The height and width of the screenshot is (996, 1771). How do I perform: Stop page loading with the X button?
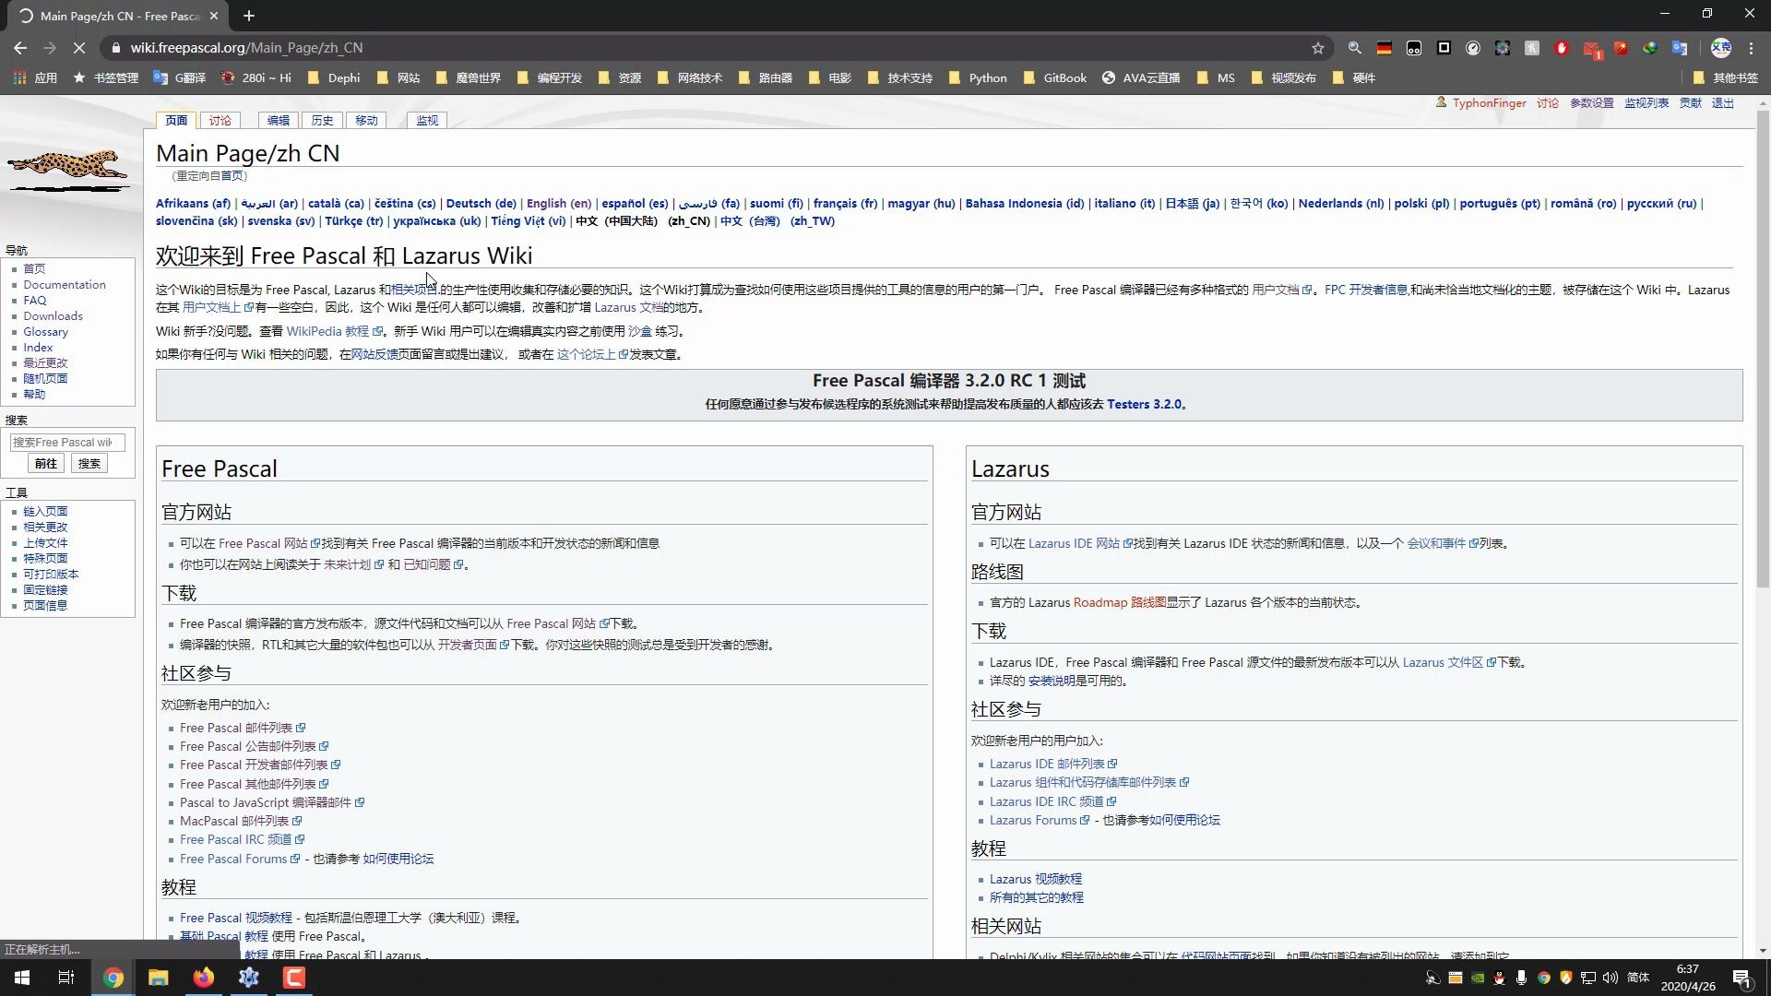coord(79,48)
